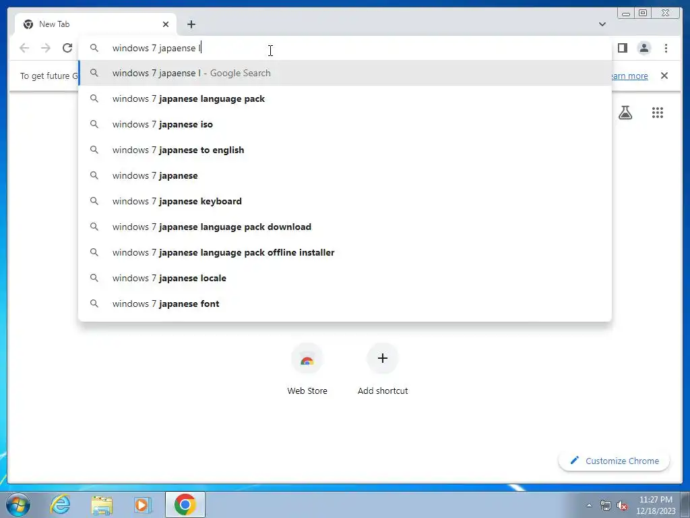Click the Customize Chrome button
This screenshot has width=690, height=518.
[614, 461]
